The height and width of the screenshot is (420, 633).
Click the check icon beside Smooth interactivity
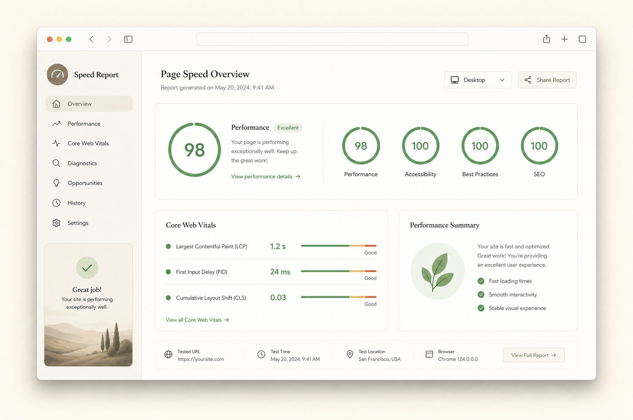(481, 295)
